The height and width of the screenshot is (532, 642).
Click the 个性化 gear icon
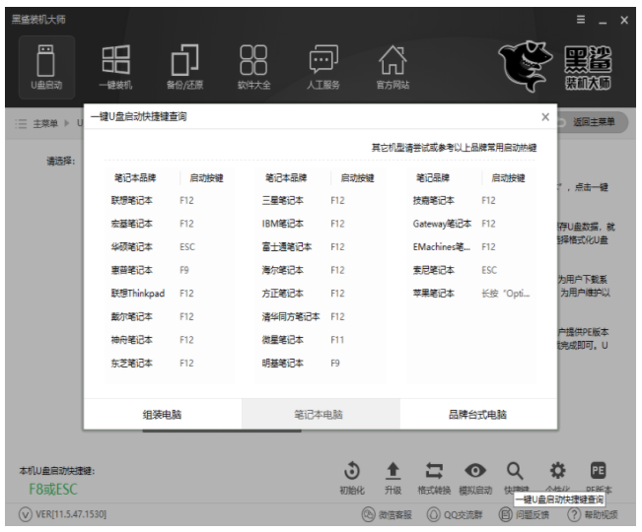click(556, 471)
